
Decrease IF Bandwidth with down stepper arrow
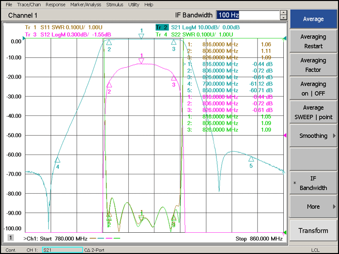pyautogui.click(x=283, y=18)
